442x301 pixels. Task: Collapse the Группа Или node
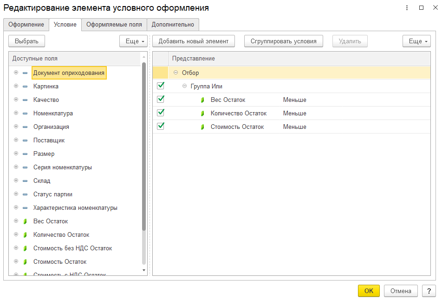(x=184, y=86)
